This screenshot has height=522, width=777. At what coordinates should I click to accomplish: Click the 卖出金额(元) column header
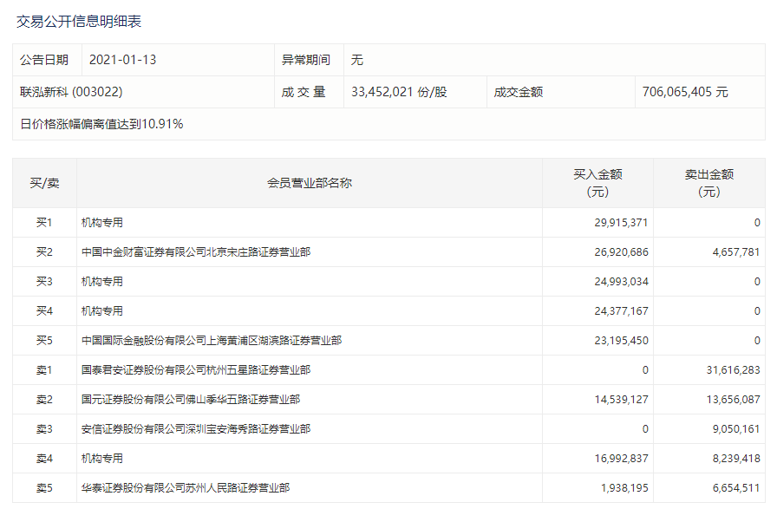click(x=709, y=183)
